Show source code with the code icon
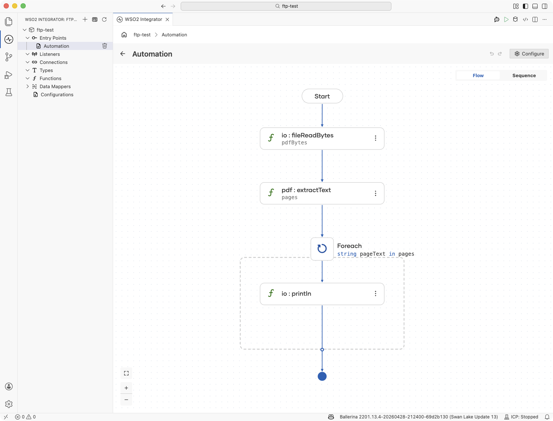553x421 pixels. click(525, 19)
